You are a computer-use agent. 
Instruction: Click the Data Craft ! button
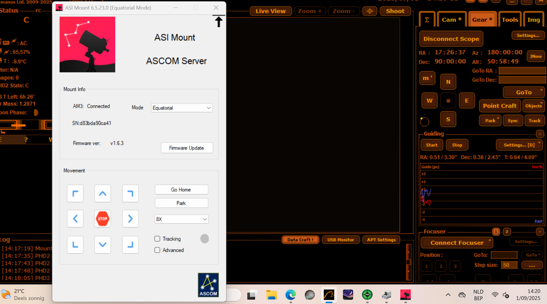coord(300,240)
